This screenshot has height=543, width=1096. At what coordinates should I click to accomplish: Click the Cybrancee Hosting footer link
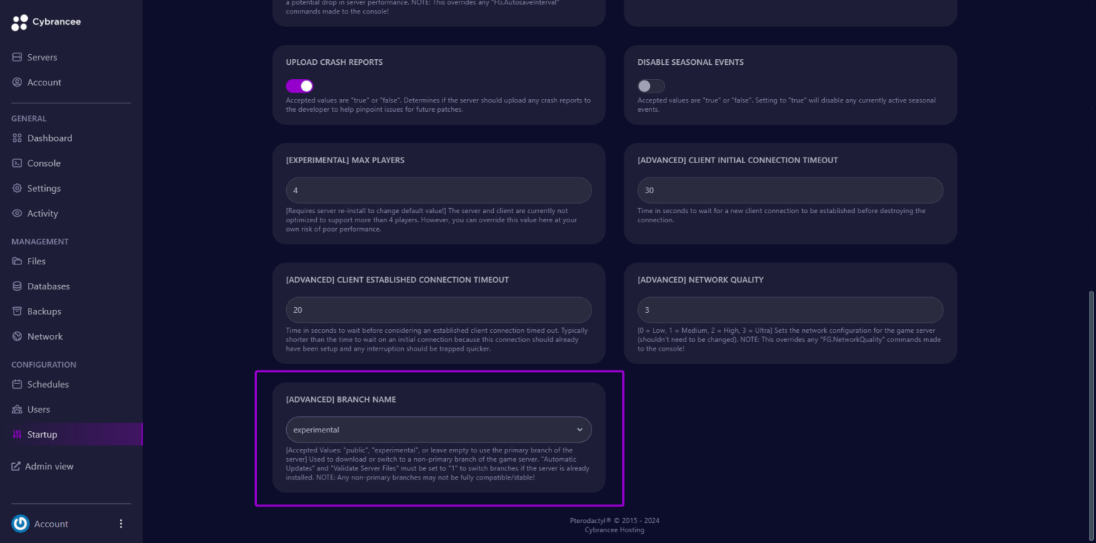[x=614, y=529]
